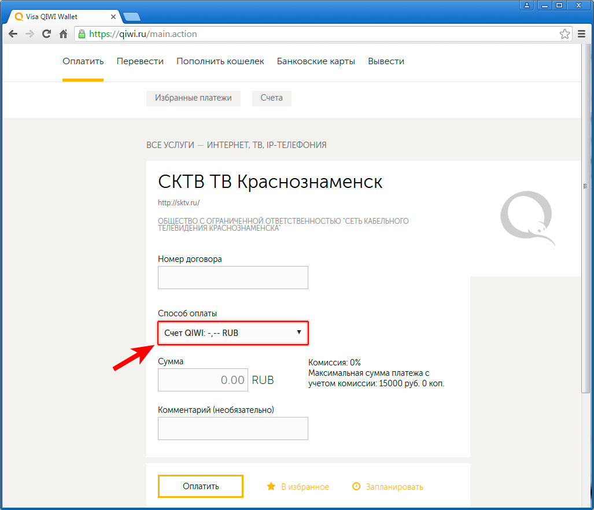Expand the Способ оплаты dropdown
This screenshot has height=510, width=594.
pos(233,333)
